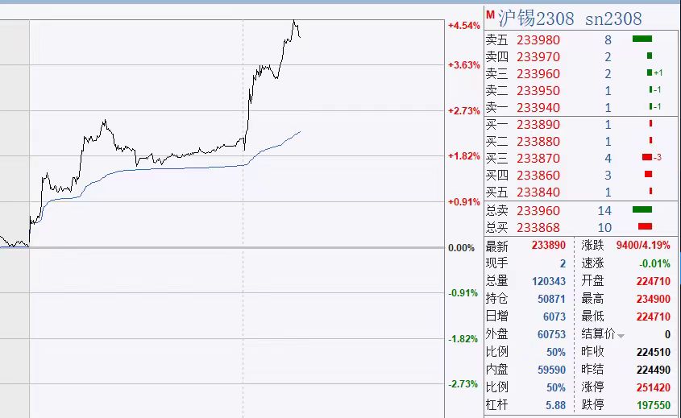This screenshot has width=681, height=418.
Task: Click the red volume bar for 买三
Action: click(646, 157)
